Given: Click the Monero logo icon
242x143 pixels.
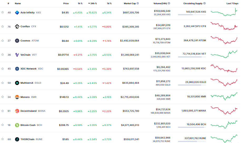Looking at the screenshot, I should coord(17,97).
